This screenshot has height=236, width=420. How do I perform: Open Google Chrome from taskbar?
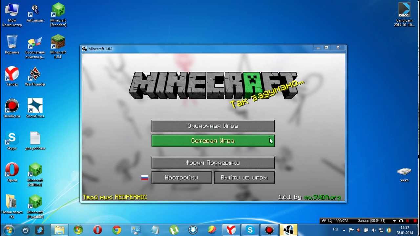[x=116, y=230]
